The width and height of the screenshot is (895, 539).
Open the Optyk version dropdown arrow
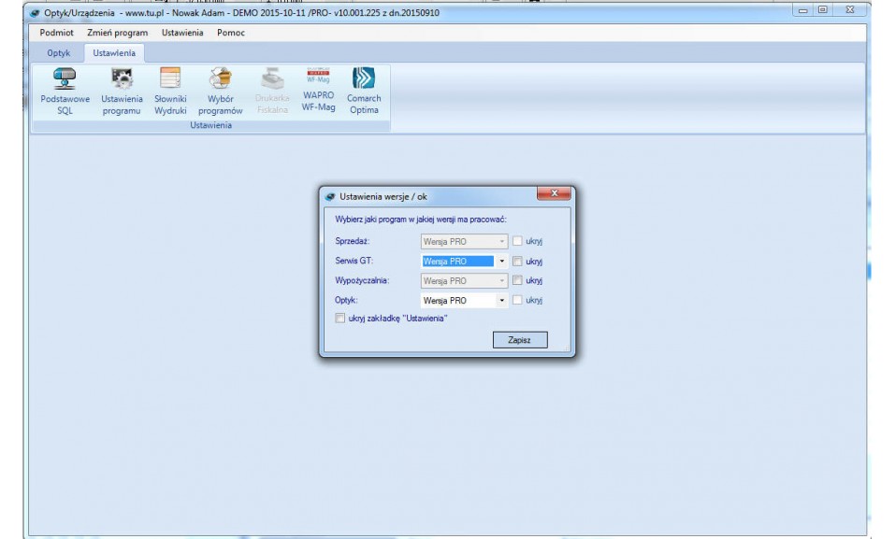[502, 301]
